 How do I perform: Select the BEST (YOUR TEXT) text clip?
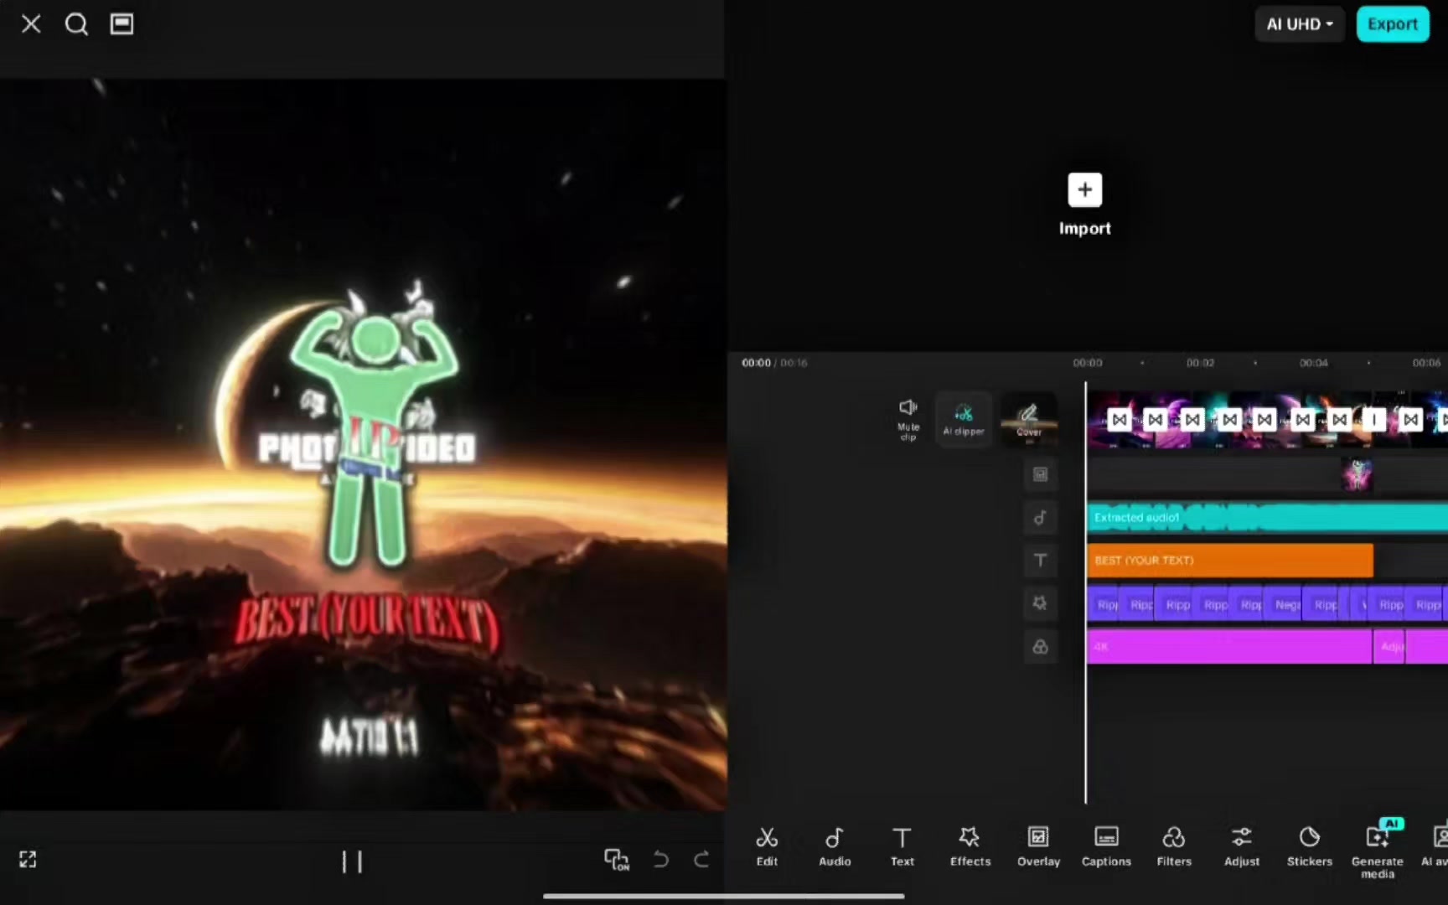1229,561
